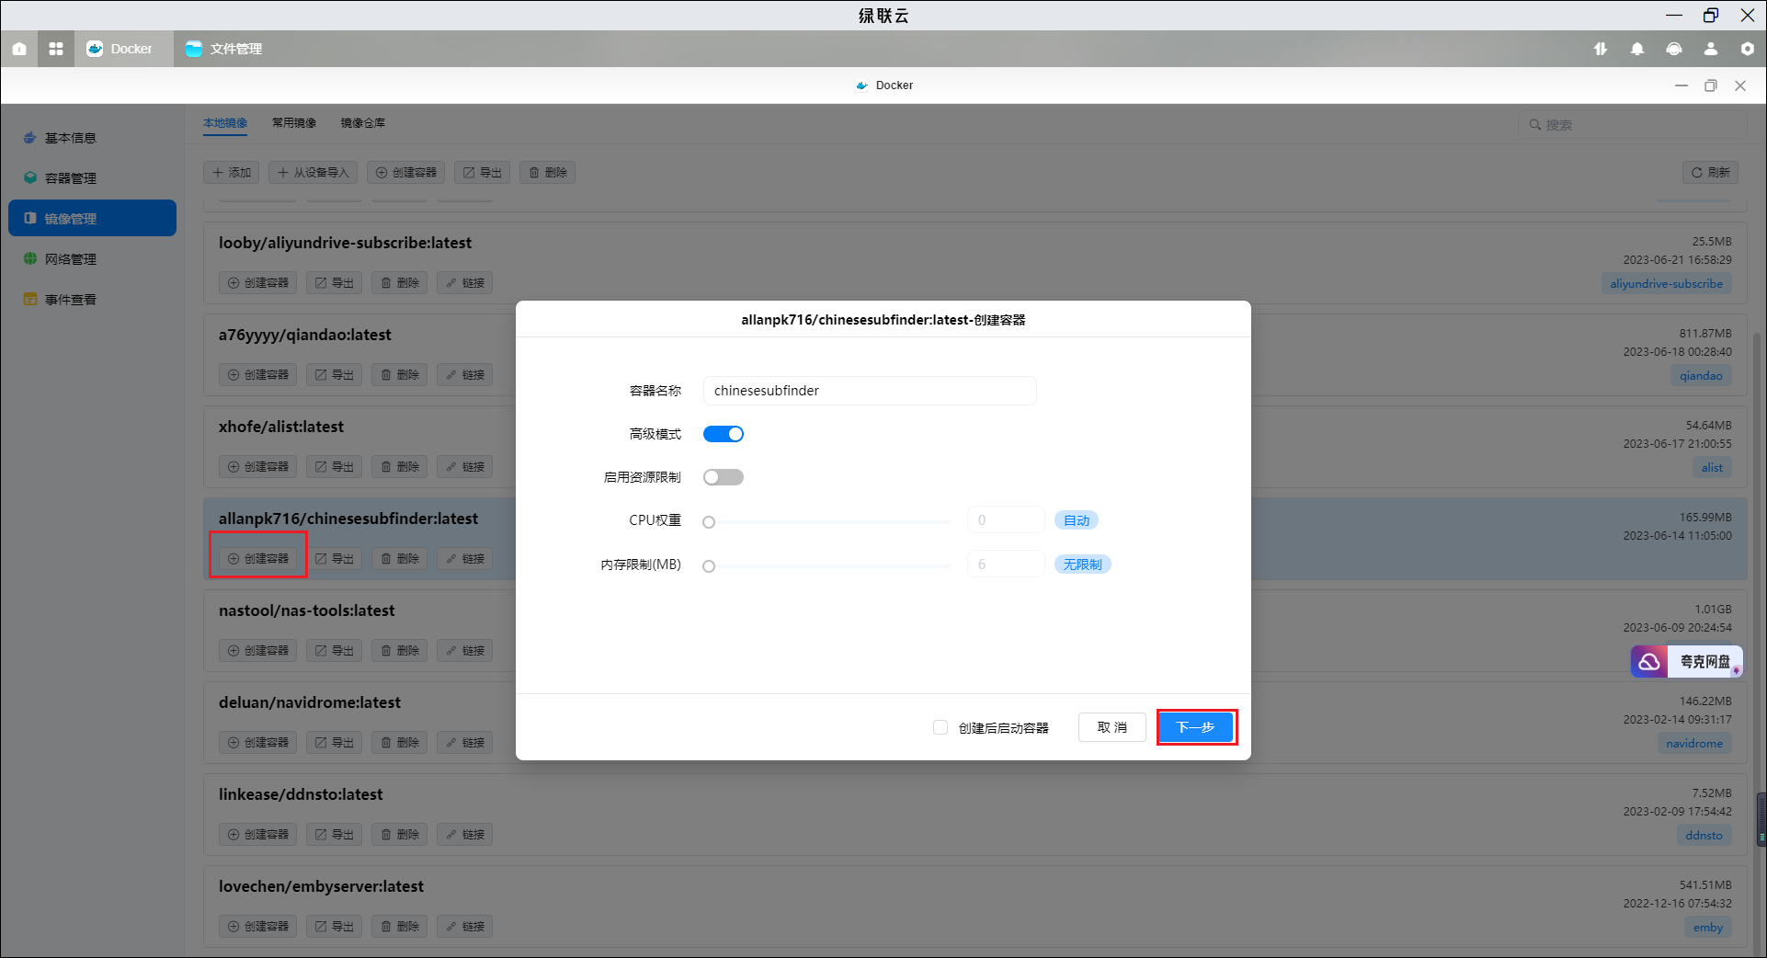Screen dimensions: 1767x958
Task: Turn off the advanced mode toggle
Action: point(724,434)
